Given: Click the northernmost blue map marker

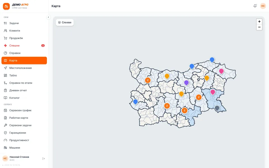Looking at the screenshot, I should pyautogui.click(x=212, y=60).
